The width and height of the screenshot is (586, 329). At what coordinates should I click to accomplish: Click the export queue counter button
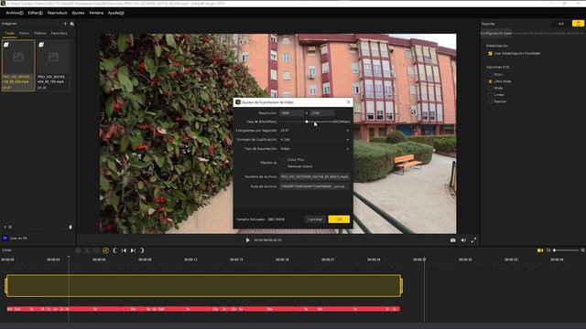pos(561,24)
